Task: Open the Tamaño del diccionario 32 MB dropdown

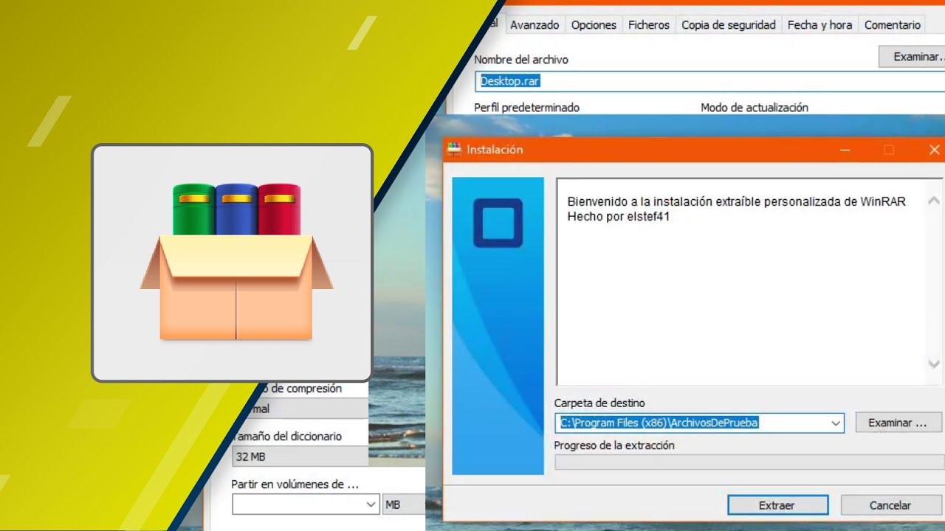Action: [300, 457]
